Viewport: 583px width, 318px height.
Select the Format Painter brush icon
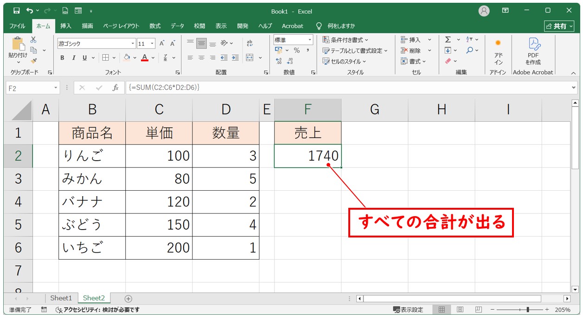(x=33, y=60)
